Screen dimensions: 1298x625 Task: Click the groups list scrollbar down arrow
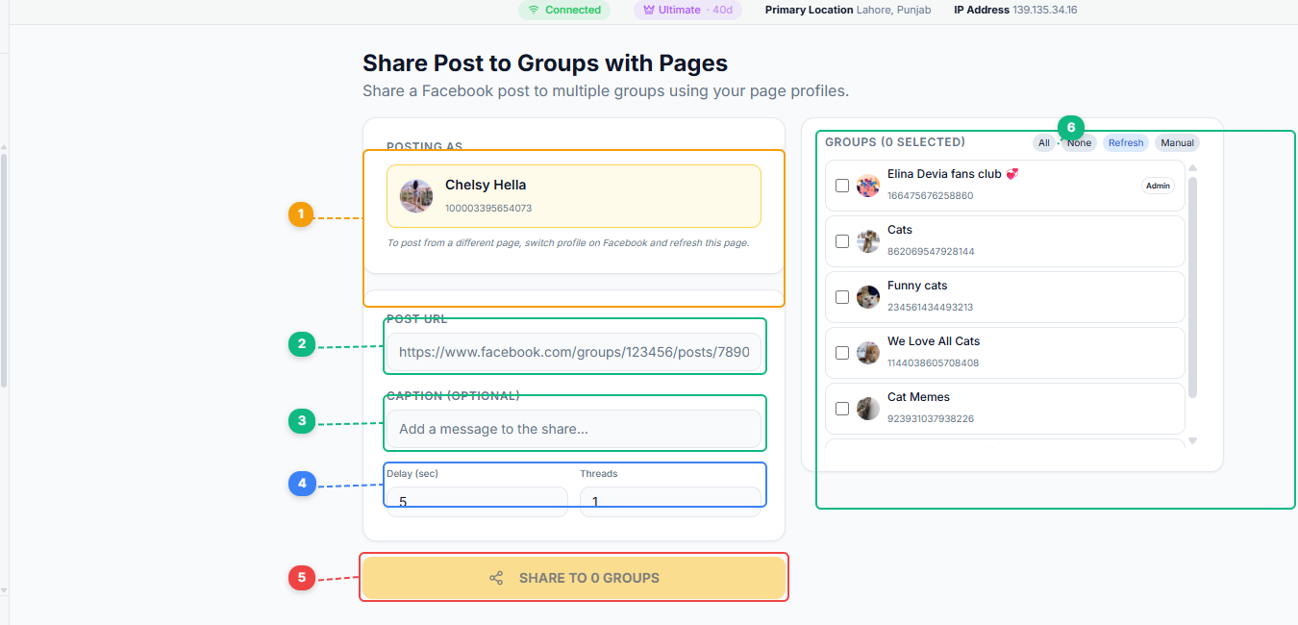pyautogui.click(x=1193, y=440)
